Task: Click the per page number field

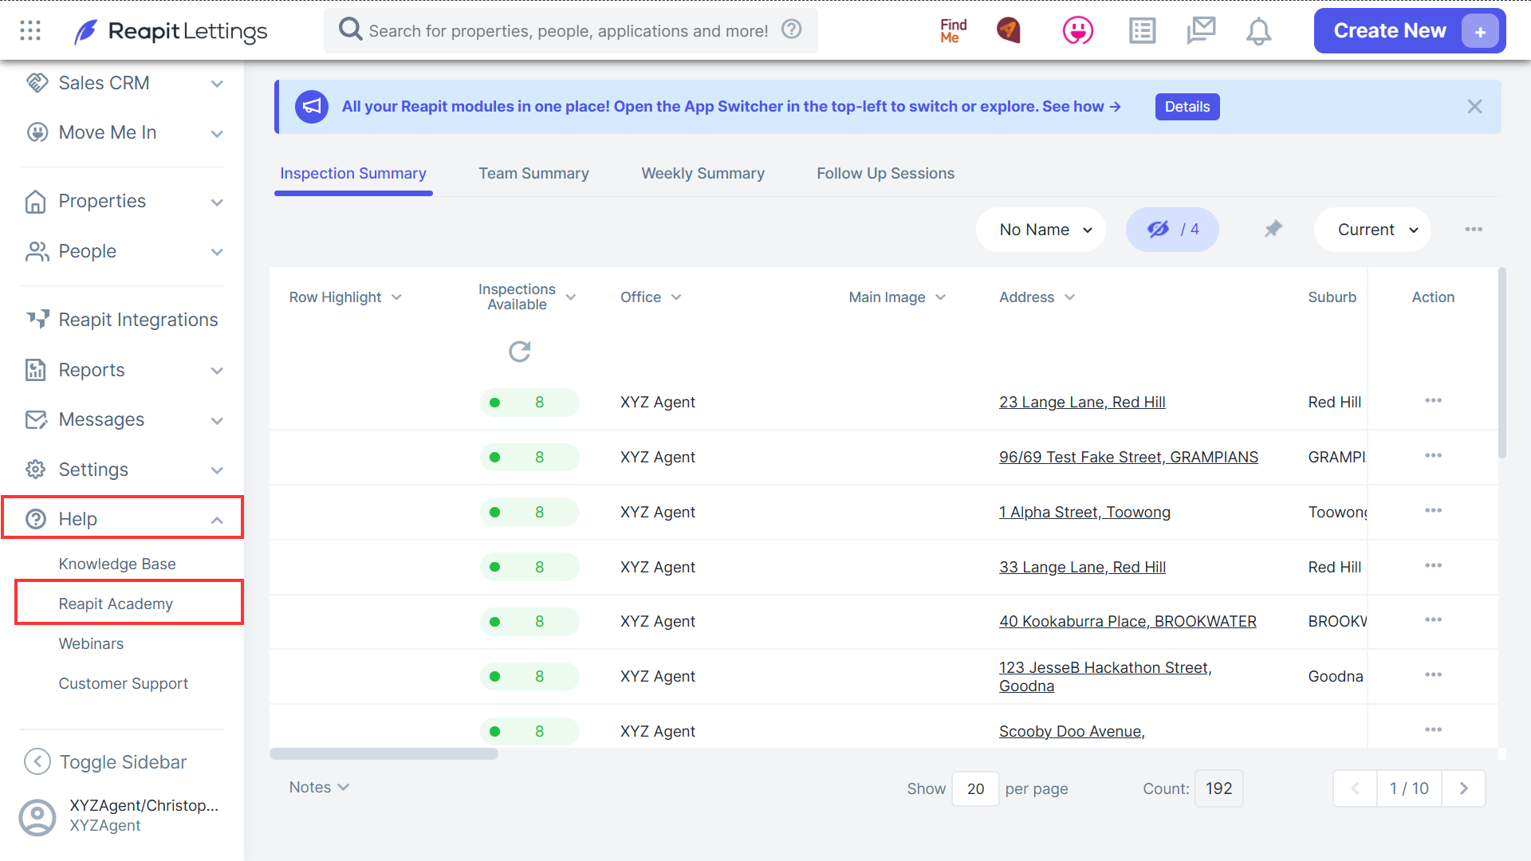Action: tap(975, 788)
